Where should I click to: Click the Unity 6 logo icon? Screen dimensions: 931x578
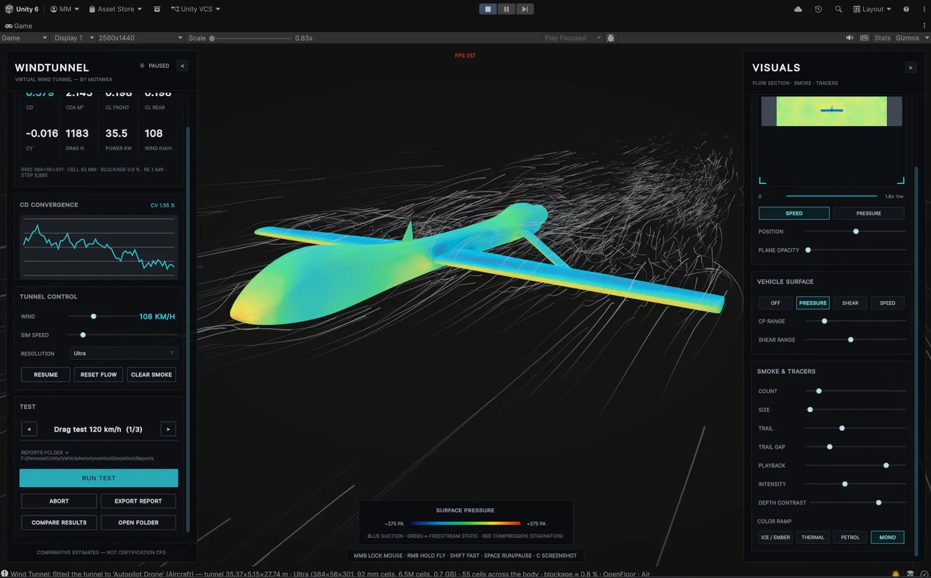(9, 9)
